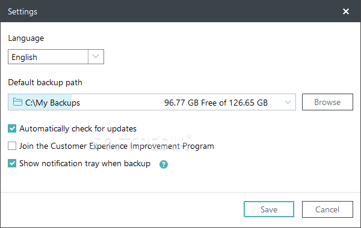Uncheck Automatically check for updates checkbox
The width and height of the screenshot is (361, 228).
point(12,128)
